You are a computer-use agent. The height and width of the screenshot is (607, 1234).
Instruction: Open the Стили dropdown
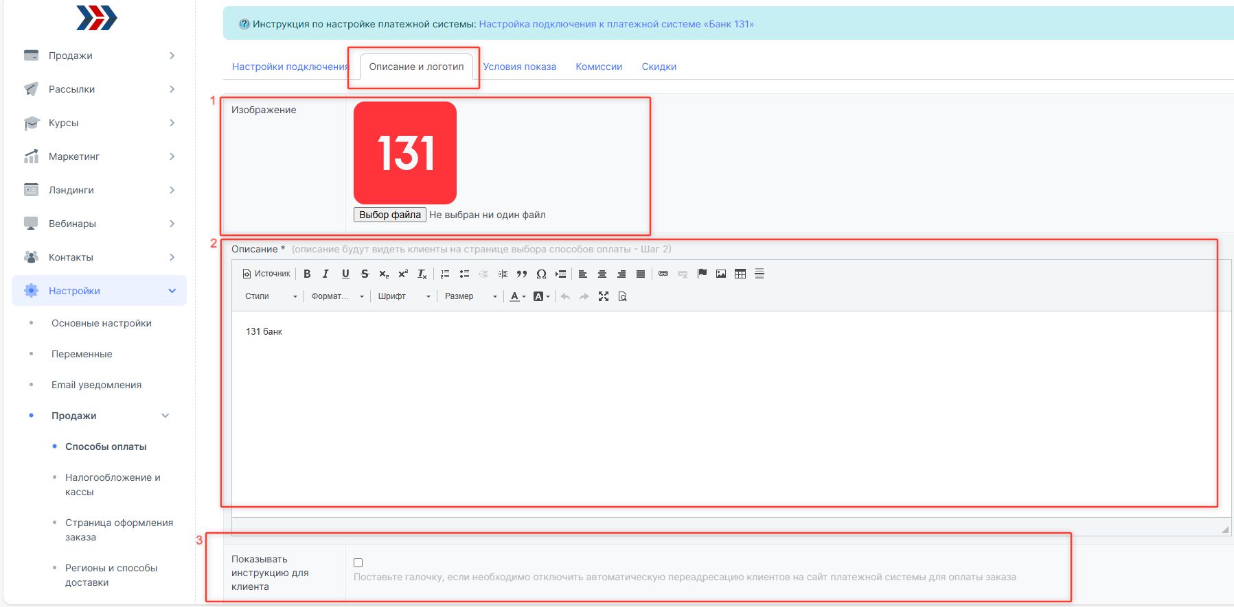271,296
